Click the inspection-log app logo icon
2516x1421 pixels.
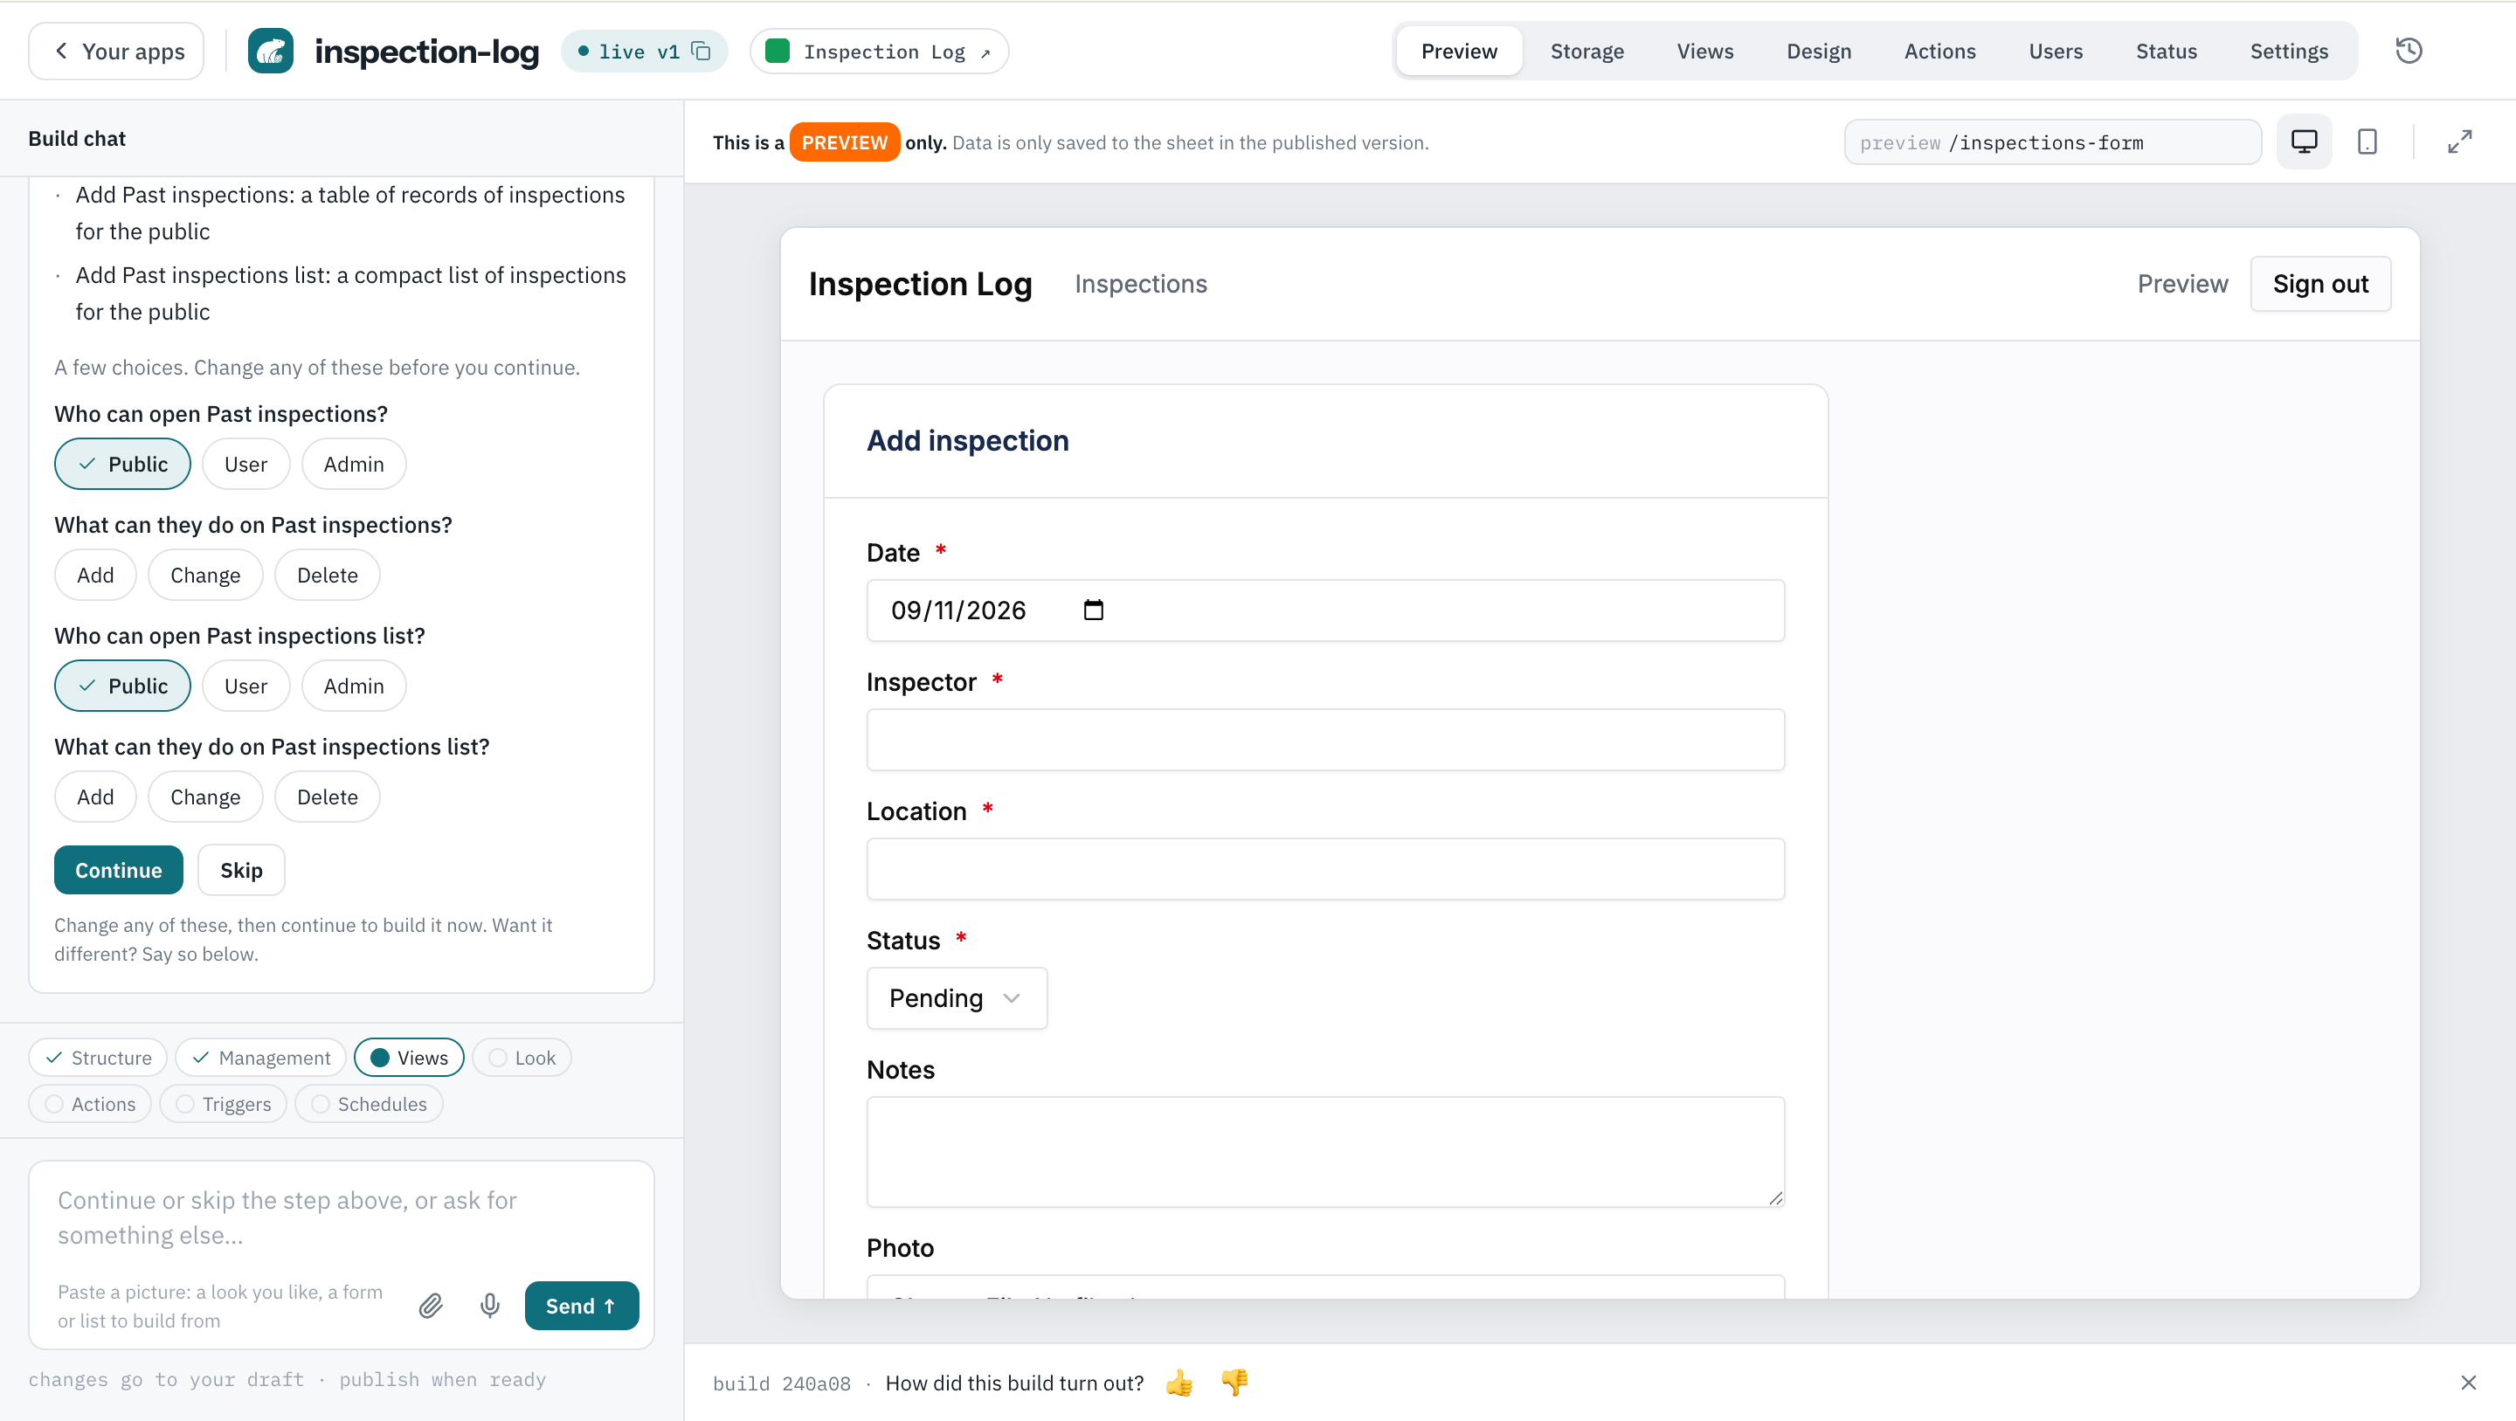coord(271,51)
